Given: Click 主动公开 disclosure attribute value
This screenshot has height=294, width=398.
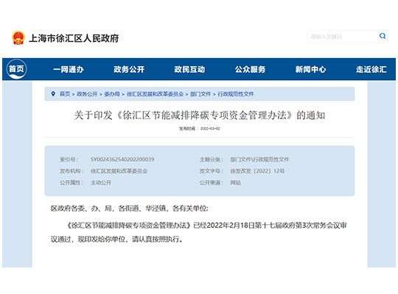Looking at the screenshot, I should point(101,182).
